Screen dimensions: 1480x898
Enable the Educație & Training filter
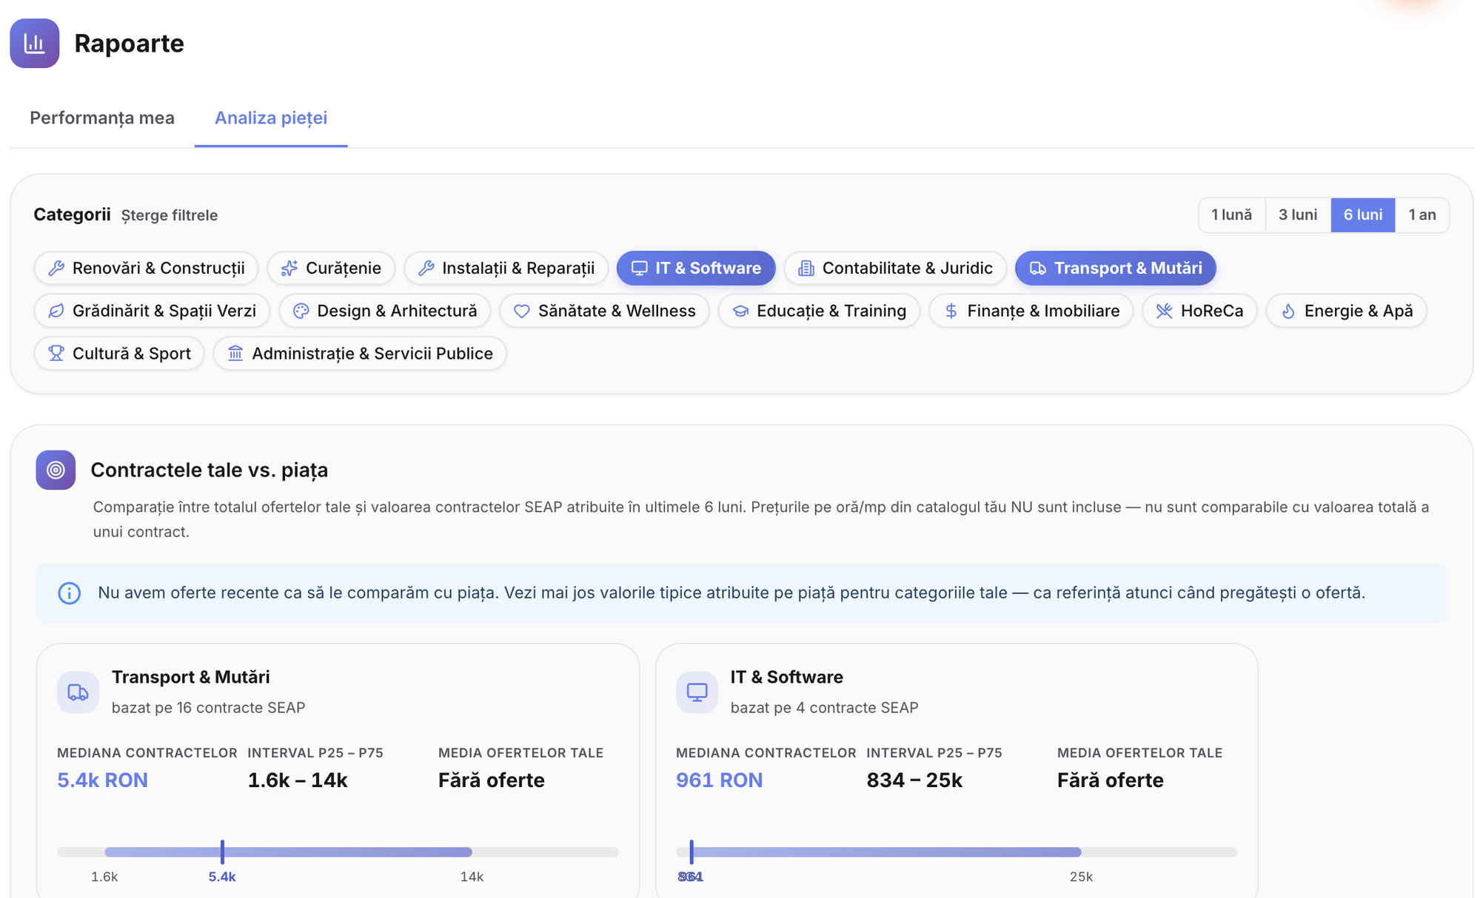819,311
